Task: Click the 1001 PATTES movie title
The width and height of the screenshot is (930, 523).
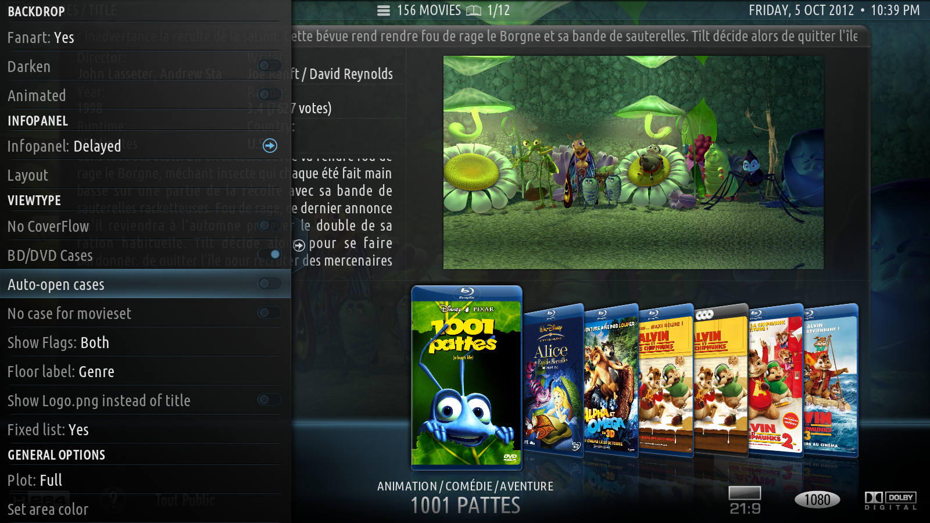Action: click(466, 506)
